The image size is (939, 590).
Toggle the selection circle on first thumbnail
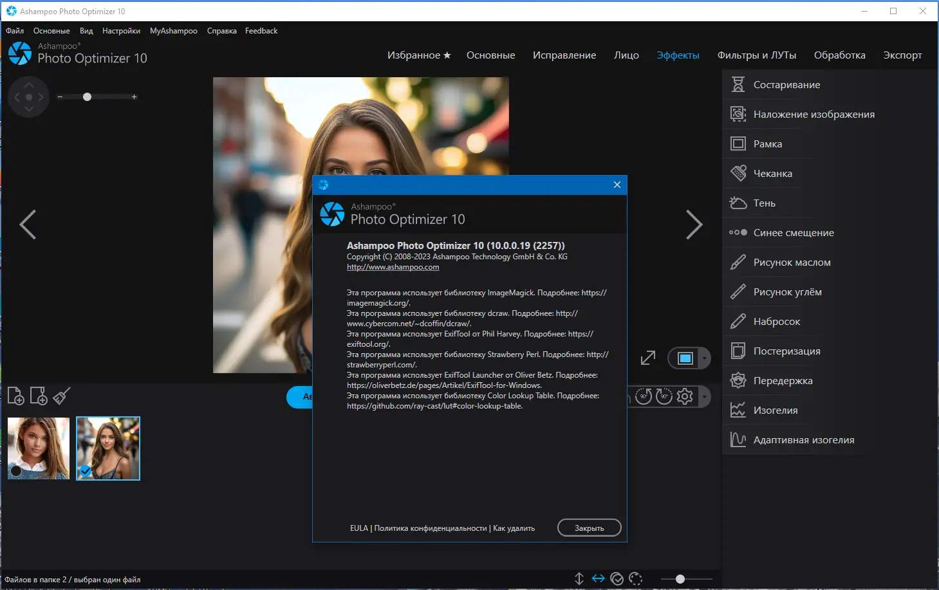tap(16, 471)
